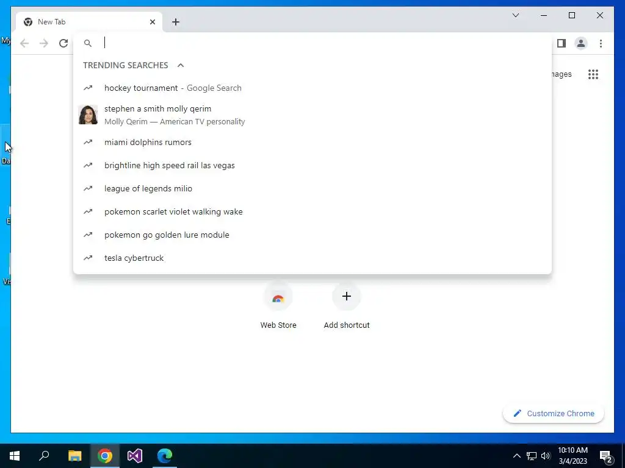The width and height of the screenshot is (625, 468).
Task: Launch Visual Studio from taskbar
Action: [135, 456]
